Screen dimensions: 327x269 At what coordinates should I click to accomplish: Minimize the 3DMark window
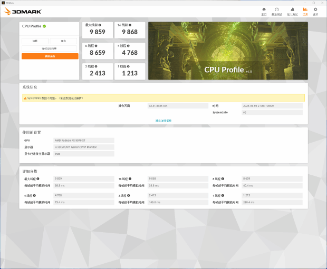[305, 3]
